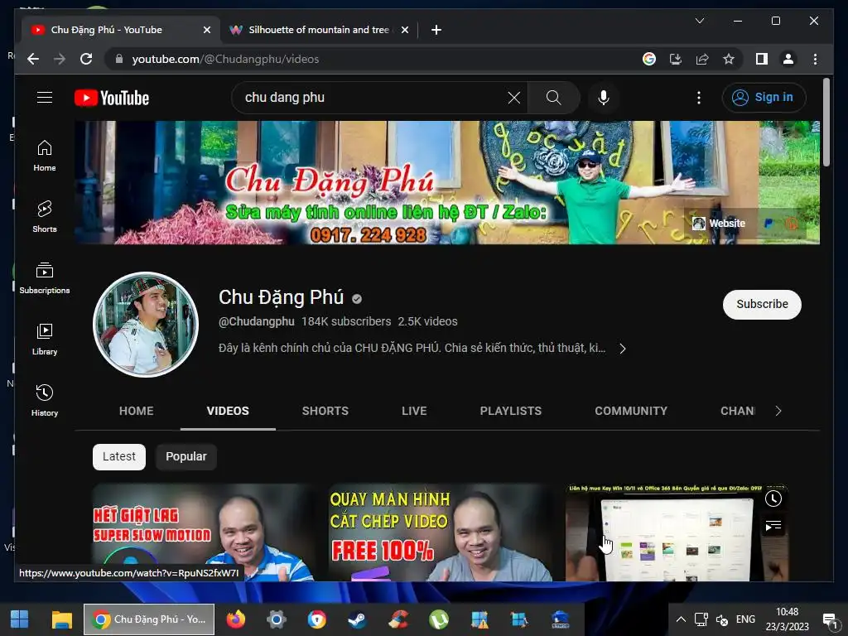Click the Subscribe button
This screenshot has height=636, width=848.
762,305
